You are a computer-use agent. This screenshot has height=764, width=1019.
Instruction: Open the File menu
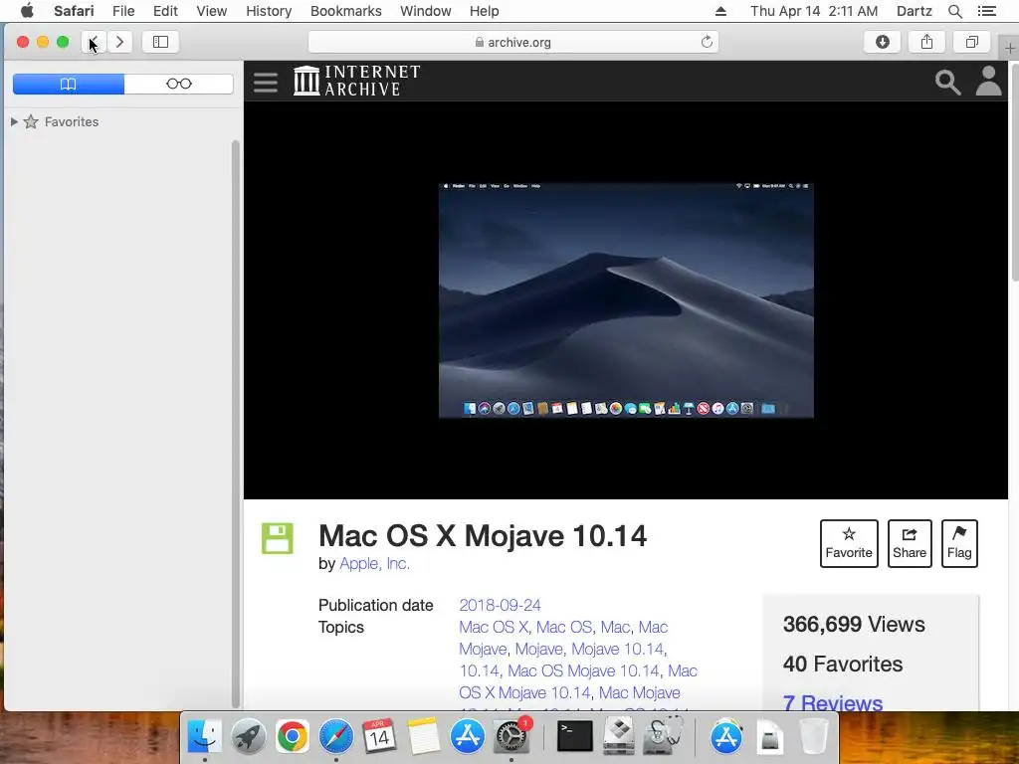pyautogui.click(x=123, y=11)
